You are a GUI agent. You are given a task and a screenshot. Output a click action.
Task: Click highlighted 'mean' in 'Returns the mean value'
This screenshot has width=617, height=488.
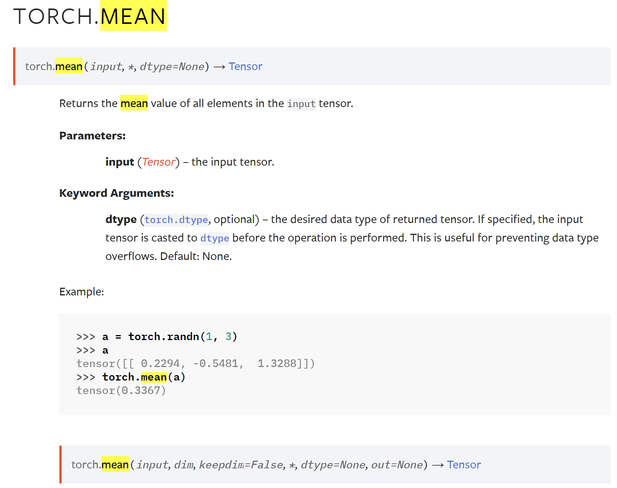click(134, 103)
